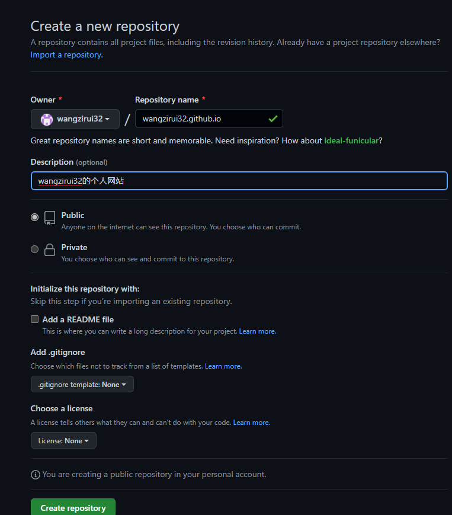
Task: Expand the License: None dropdown
Action: [x=63, y=440]
